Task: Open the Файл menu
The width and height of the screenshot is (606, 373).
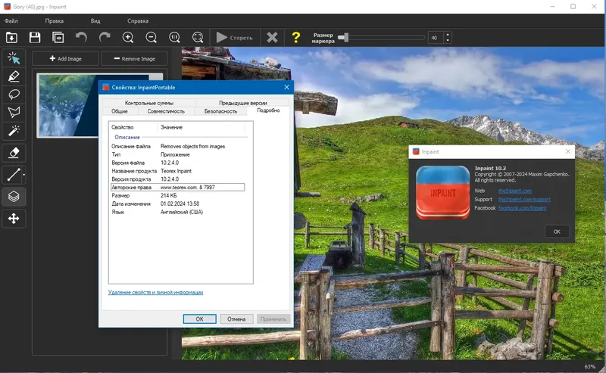Action: [x=11, y=21]
